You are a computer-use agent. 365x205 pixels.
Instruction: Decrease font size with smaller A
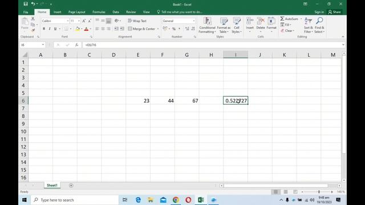pos(90,21)
